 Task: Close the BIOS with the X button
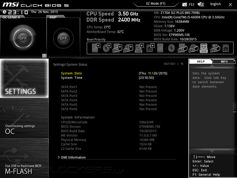(x=230, y=5)
